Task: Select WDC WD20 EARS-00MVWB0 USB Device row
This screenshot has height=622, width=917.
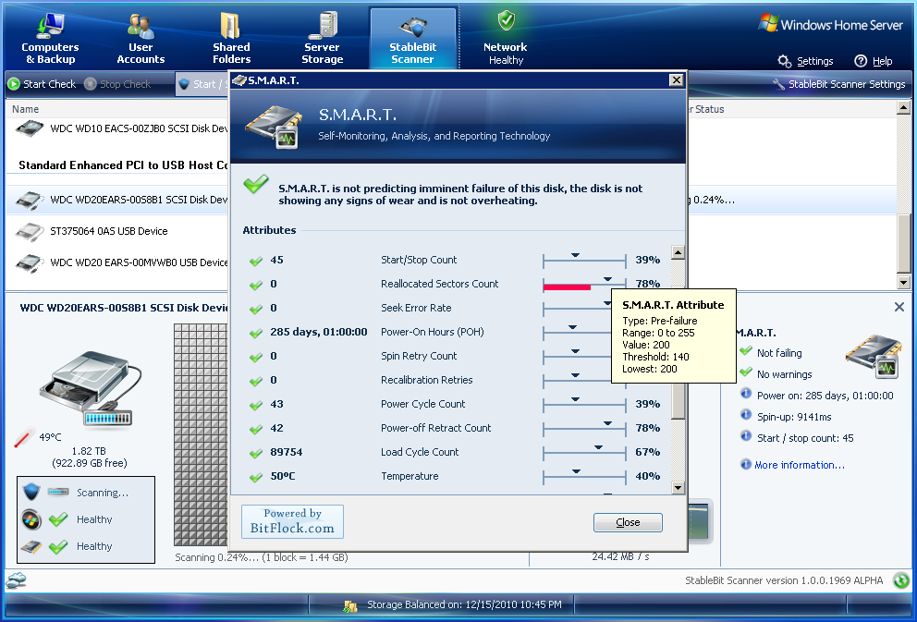Action: tap(117, 262)
